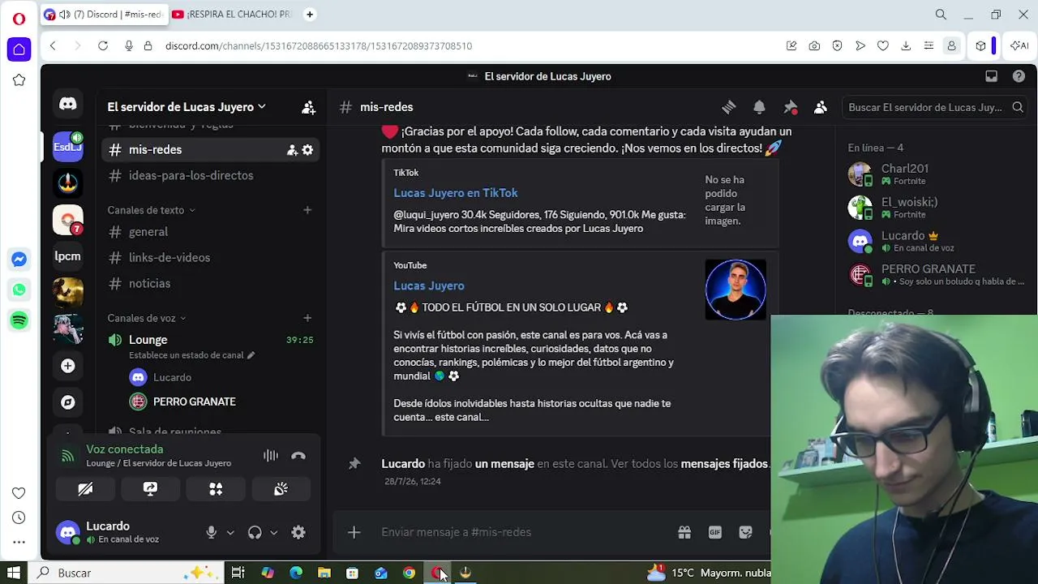Open the GIF picker
The height and width of the screenshot is (584, 1038).
pos(714,532)
